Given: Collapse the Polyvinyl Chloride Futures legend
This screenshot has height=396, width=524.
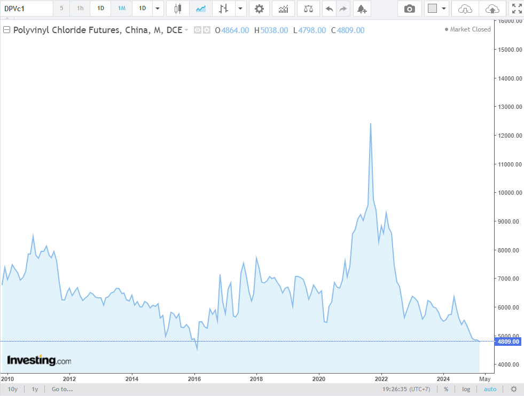Looking at the screenshot, I should 7,30.
